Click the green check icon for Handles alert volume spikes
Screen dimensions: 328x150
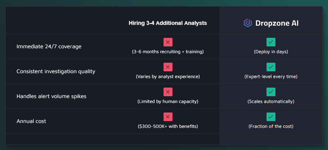point(271,92)
